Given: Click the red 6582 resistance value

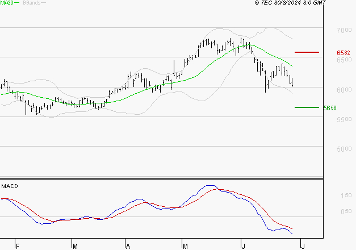Looking at the screenshot, I should tap(344, 53).
